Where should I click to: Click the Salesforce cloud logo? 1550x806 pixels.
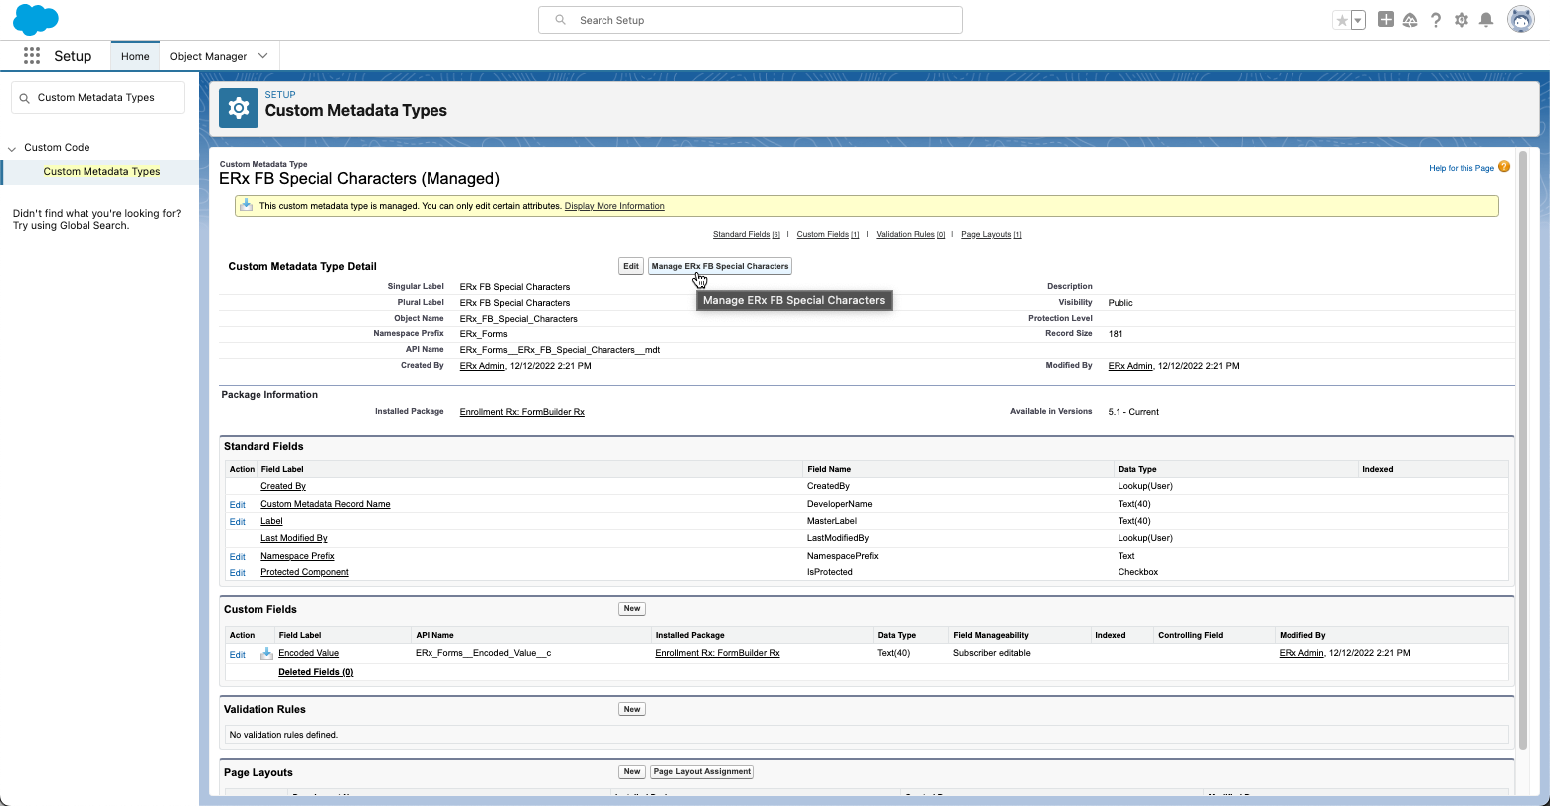36,19
